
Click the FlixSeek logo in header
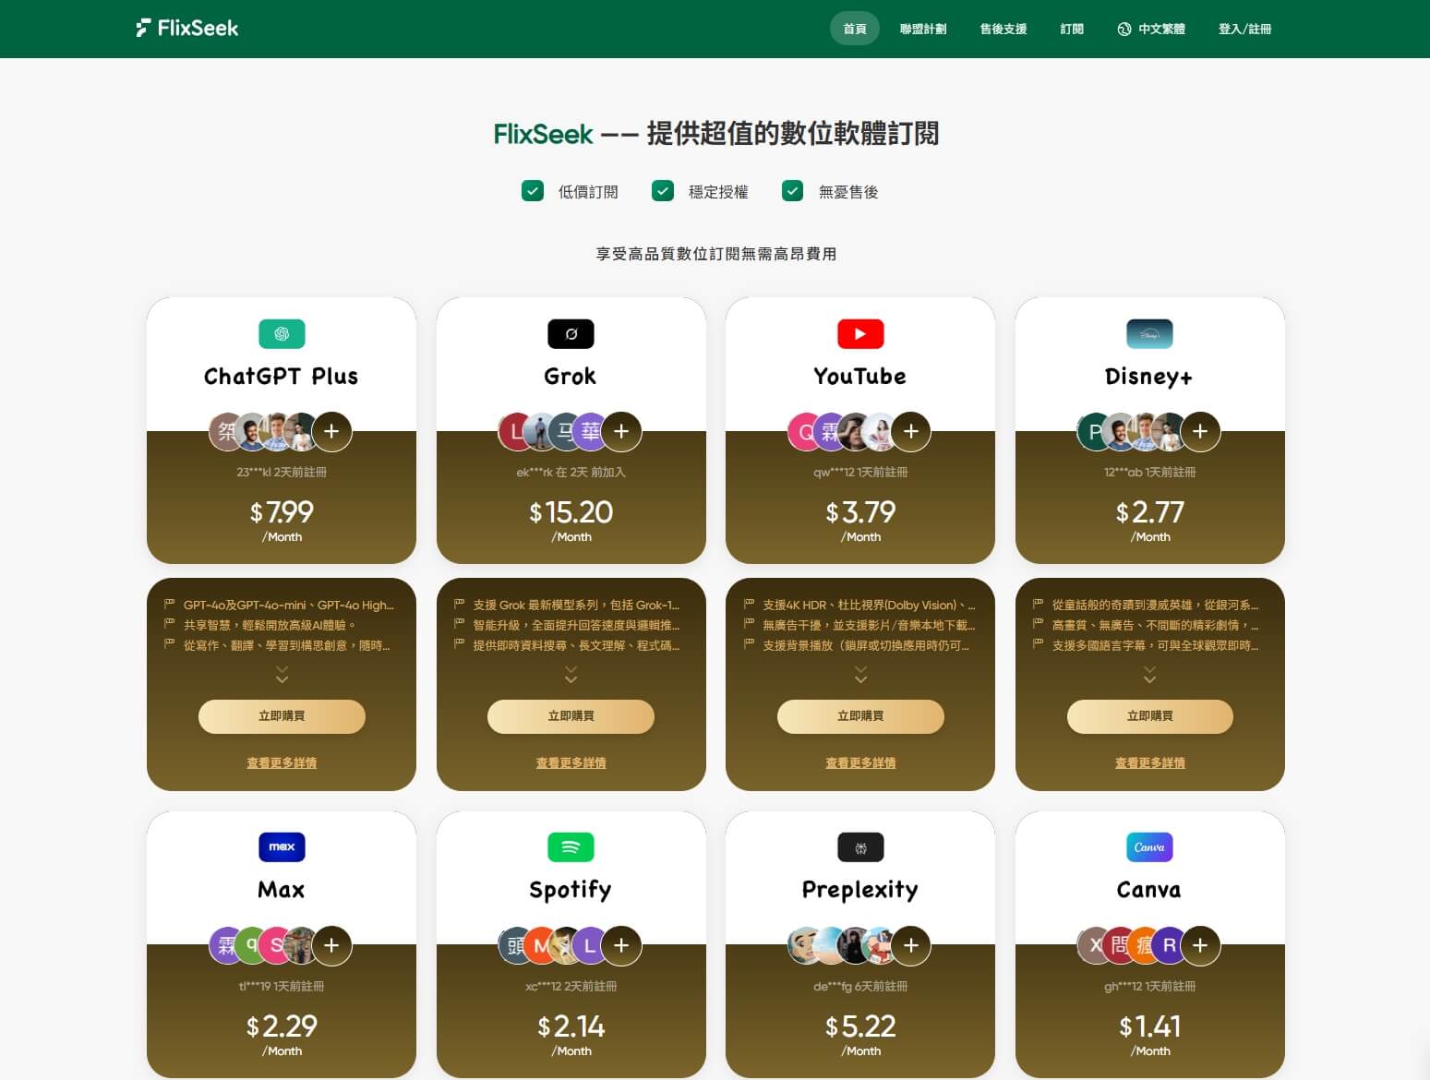click(186, 28)
